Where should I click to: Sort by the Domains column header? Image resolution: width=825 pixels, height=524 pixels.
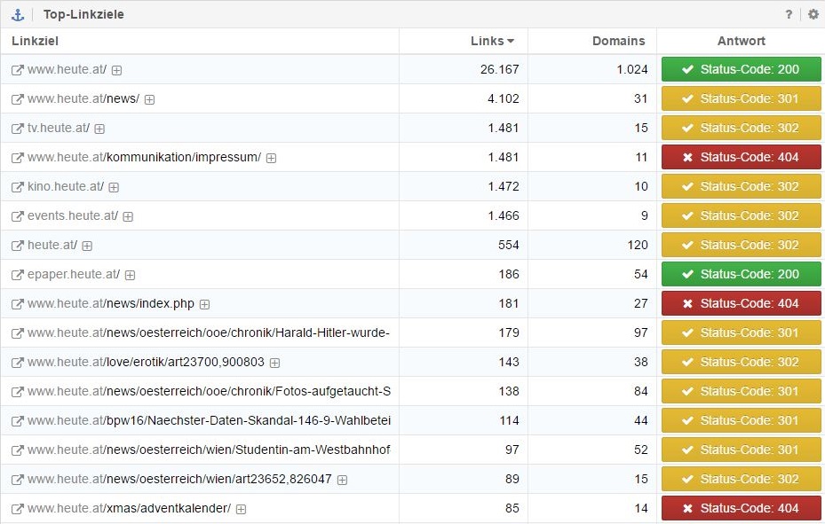point(618,41)
